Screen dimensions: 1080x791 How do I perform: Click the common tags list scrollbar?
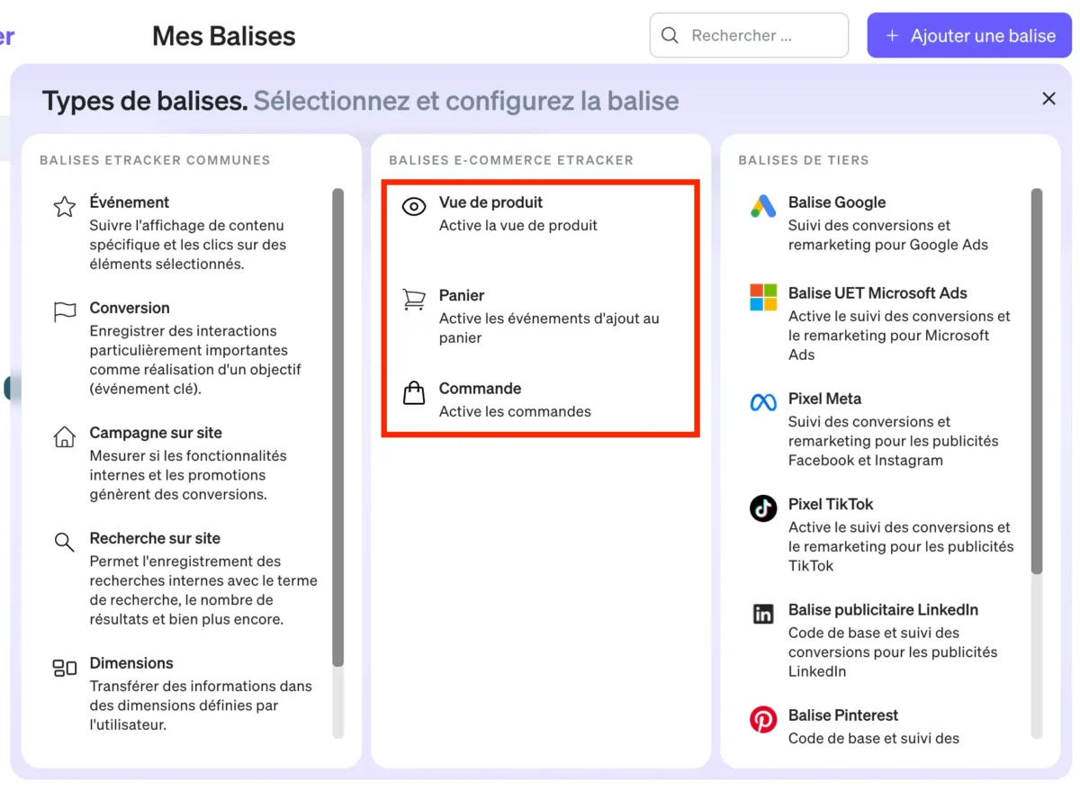point(337,427)
